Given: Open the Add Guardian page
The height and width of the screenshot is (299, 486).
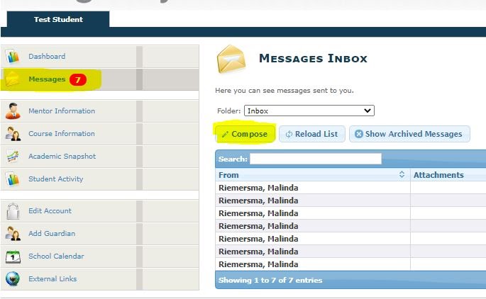Looking at the screenshot, I should [52, 233].
